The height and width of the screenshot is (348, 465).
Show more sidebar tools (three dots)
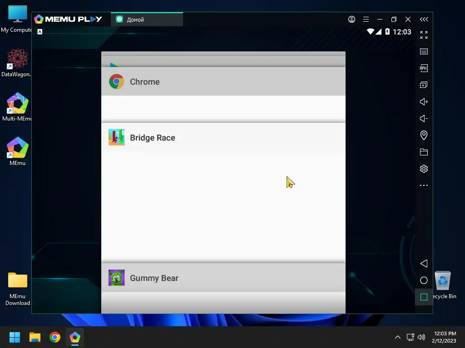(x=424, y=185)
